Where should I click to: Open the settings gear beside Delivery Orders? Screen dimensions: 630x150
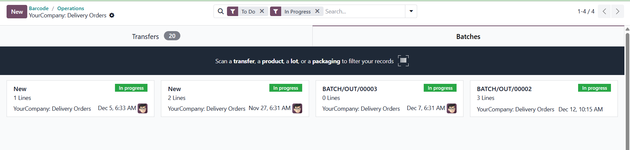pos(112,15)
